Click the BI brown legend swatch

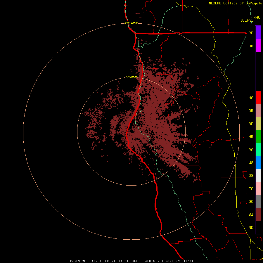[x=258, y=214]
